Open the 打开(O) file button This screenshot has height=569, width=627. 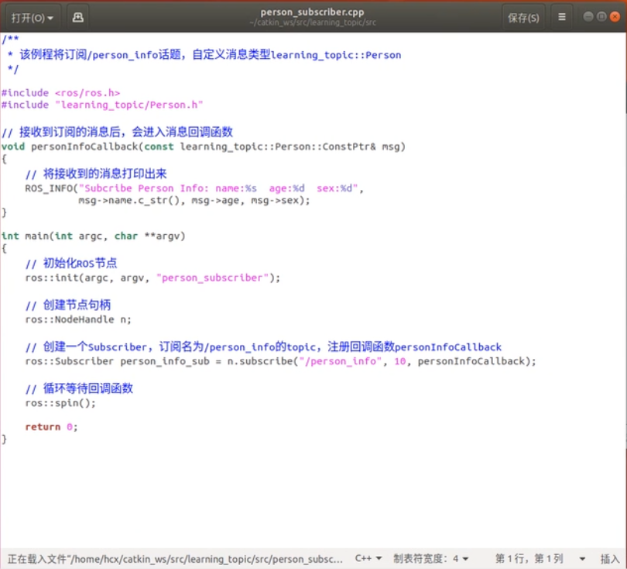tap(32, 18)
